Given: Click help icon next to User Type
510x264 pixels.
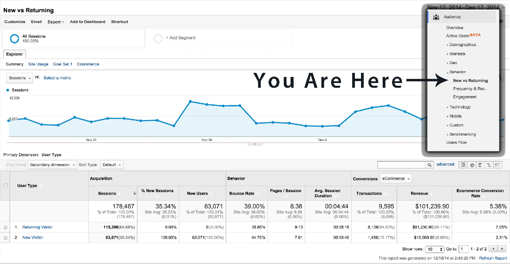Looking at the screenshot, I should 41,186.
